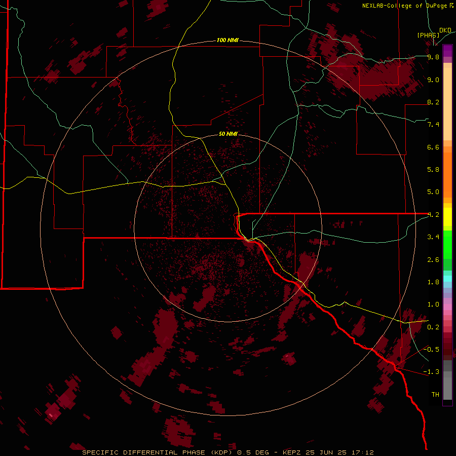Click the 9.0 scale value
The height and width of the screenshot is (456, 456).
pyautogui.click(x=433, y=80)
